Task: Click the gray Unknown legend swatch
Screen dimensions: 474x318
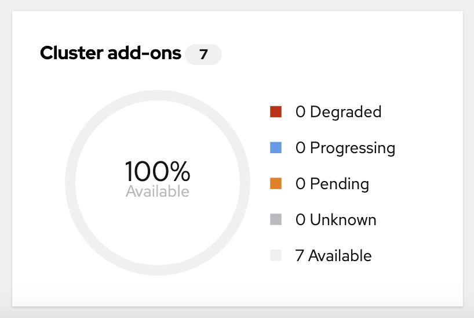Action: click(x=276, y=220)
